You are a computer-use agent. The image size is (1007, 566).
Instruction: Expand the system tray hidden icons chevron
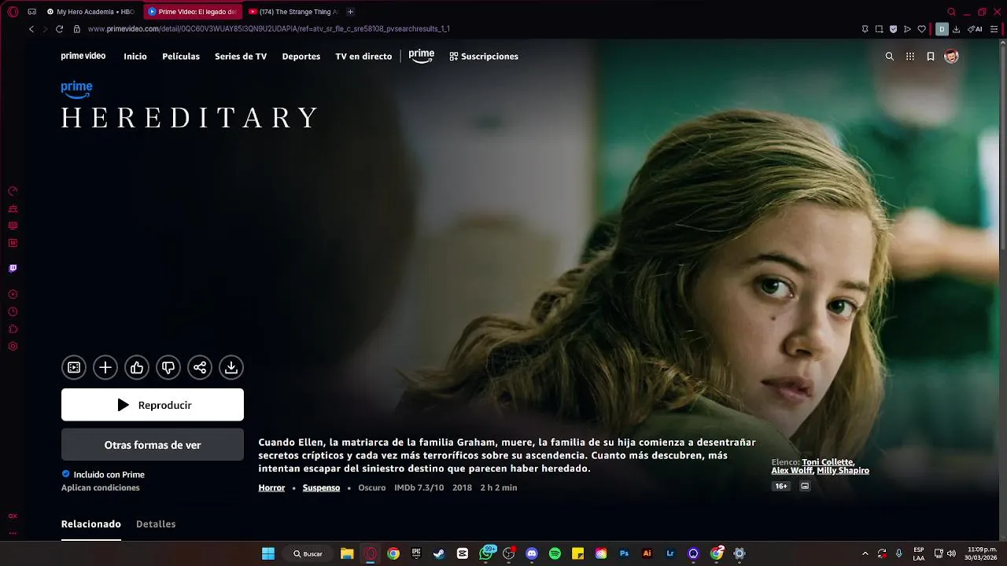[865, 553]
